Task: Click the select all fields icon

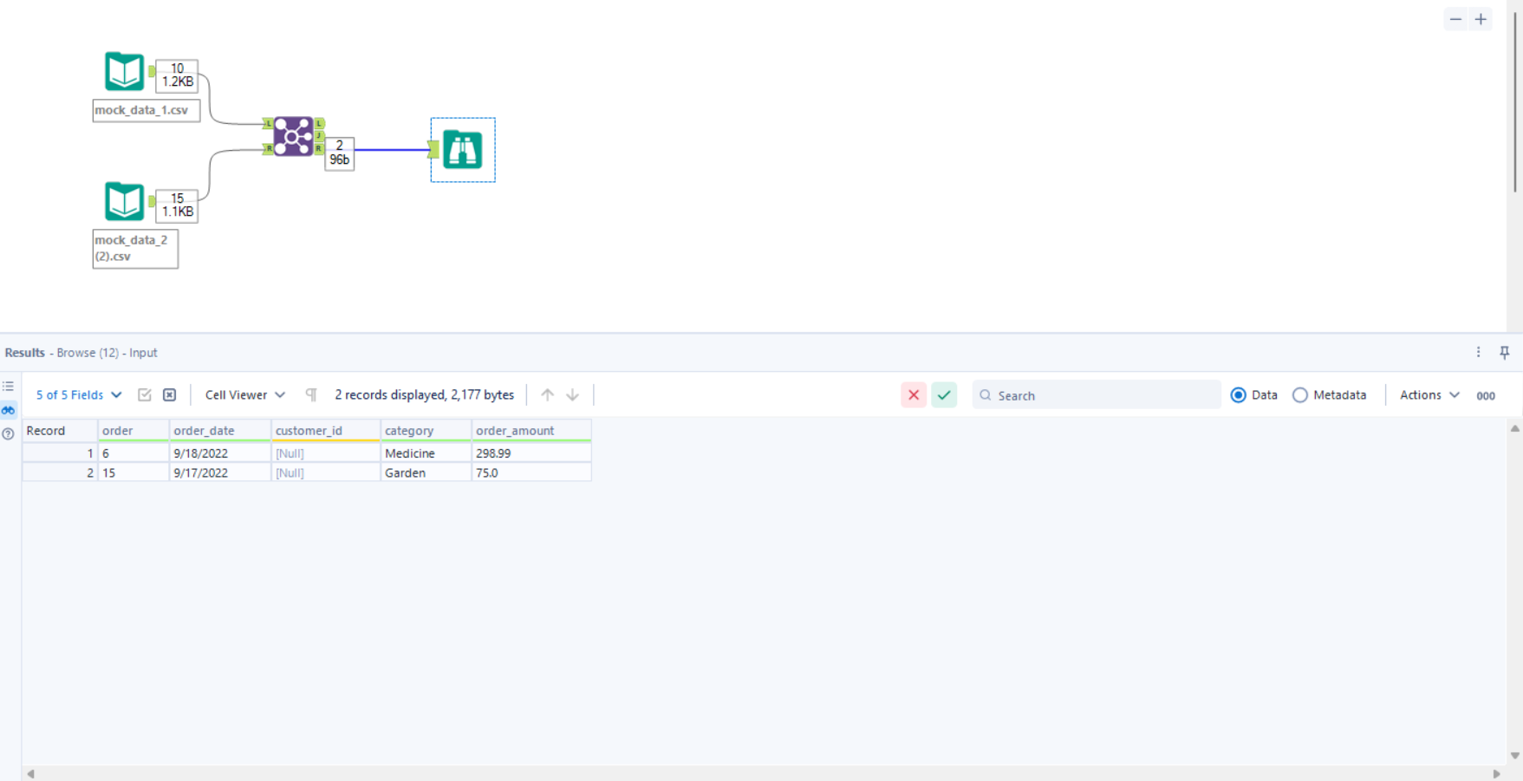Action: [145, 395]
